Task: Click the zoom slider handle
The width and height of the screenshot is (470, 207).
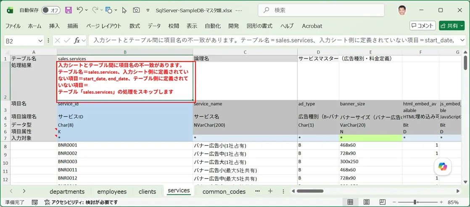Action: [x=415, y=202]
